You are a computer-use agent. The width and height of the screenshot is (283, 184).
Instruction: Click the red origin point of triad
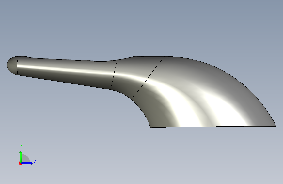20,163
